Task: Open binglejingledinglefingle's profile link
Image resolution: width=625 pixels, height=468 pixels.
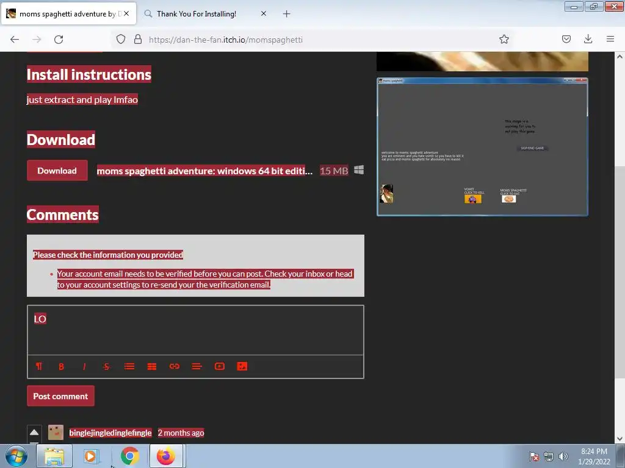Action: (x=110, y=433)
